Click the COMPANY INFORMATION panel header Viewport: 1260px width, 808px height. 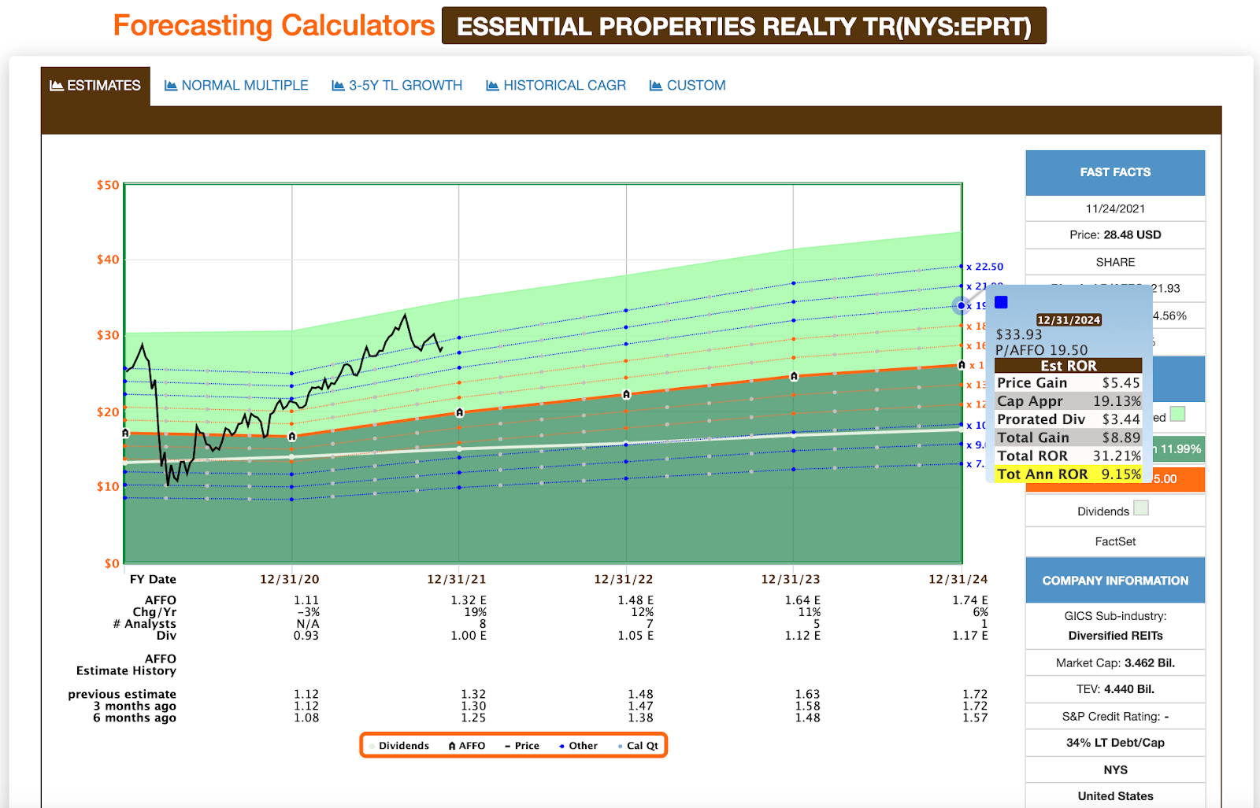pos(1115,581)
